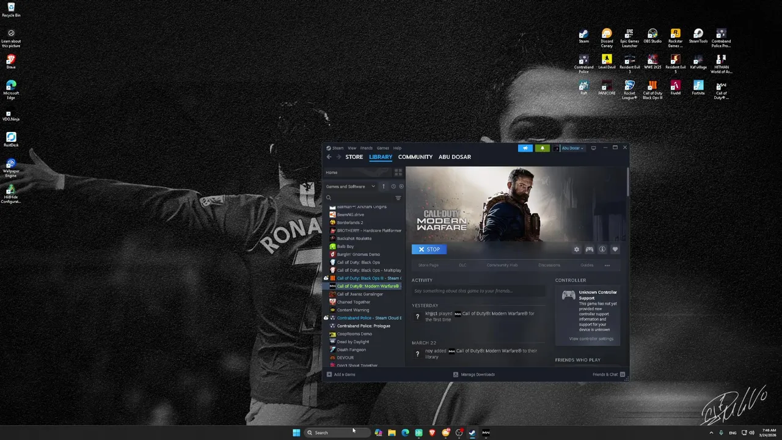Select Bulb Boy in the library list
Image resolution: width=782 pixels, height=440 pixels.
click(345, 246)
